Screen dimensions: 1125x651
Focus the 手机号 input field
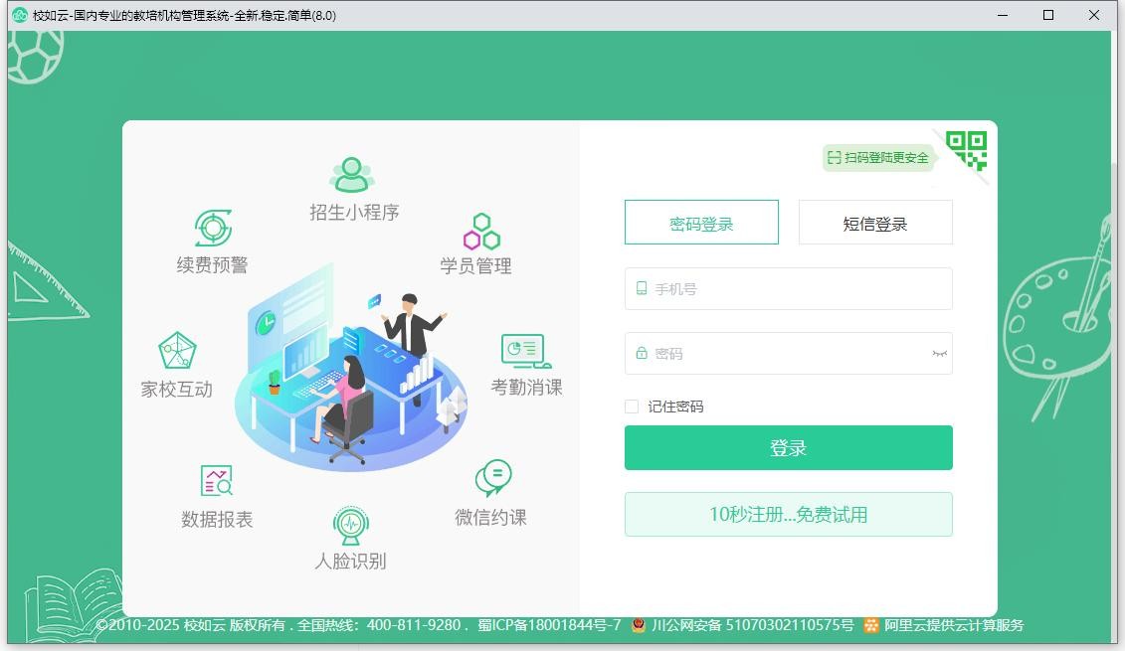pos(789,289)
